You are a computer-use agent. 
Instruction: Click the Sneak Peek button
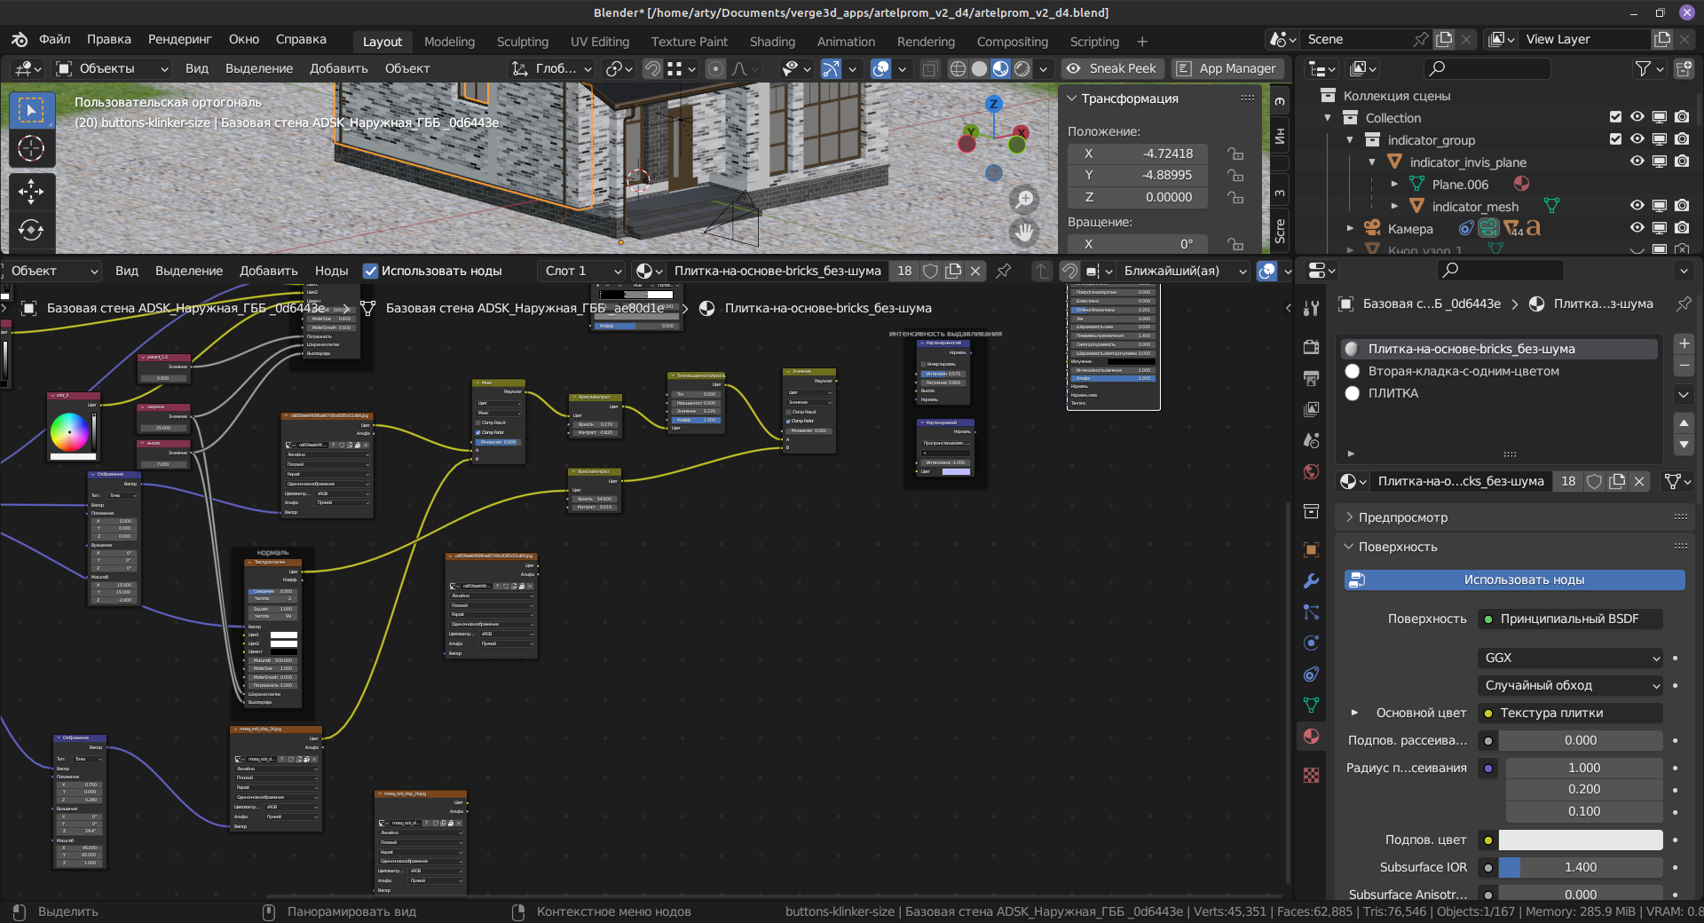[1112, 68]
